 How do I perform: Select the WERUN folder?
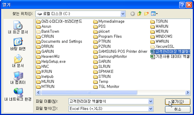click(x=159, y=32)
